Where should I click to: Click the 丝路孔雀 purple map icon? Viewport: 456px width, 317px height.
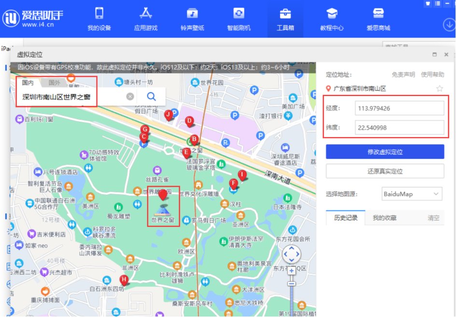tap(157, 170)
